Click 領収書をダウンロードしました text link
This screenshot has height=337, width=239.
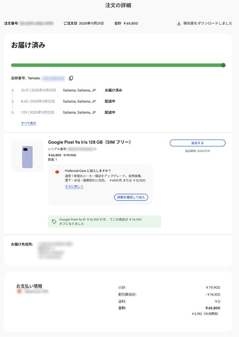[207, 23]
